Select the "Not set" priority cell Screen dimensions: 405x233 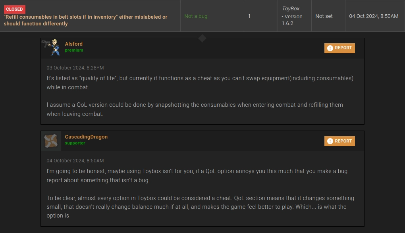[x=328, y=16]
